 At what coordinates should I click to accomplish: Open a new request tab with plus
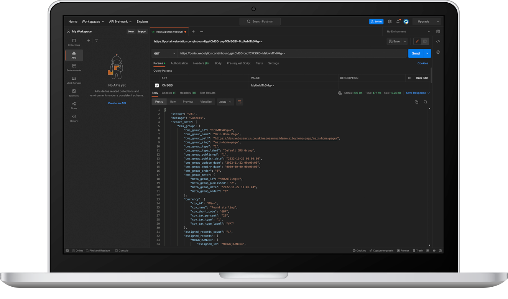[x=193, y=31]
